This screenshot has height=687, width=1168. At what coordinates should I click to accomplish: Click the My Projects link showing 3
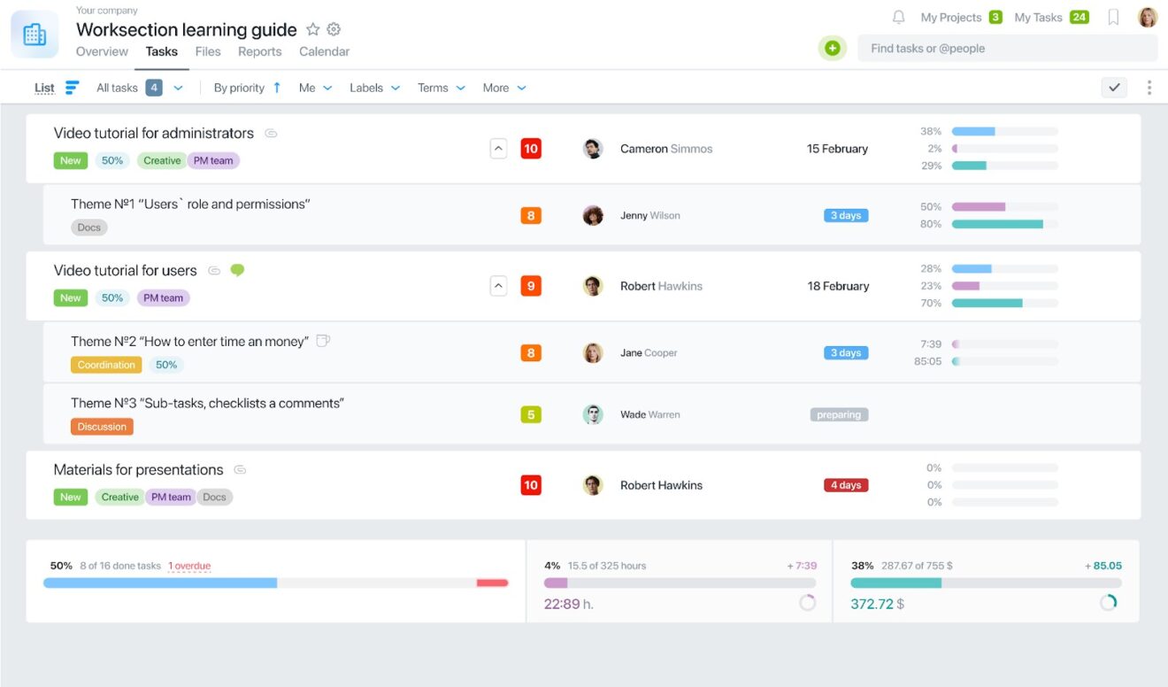950,16
